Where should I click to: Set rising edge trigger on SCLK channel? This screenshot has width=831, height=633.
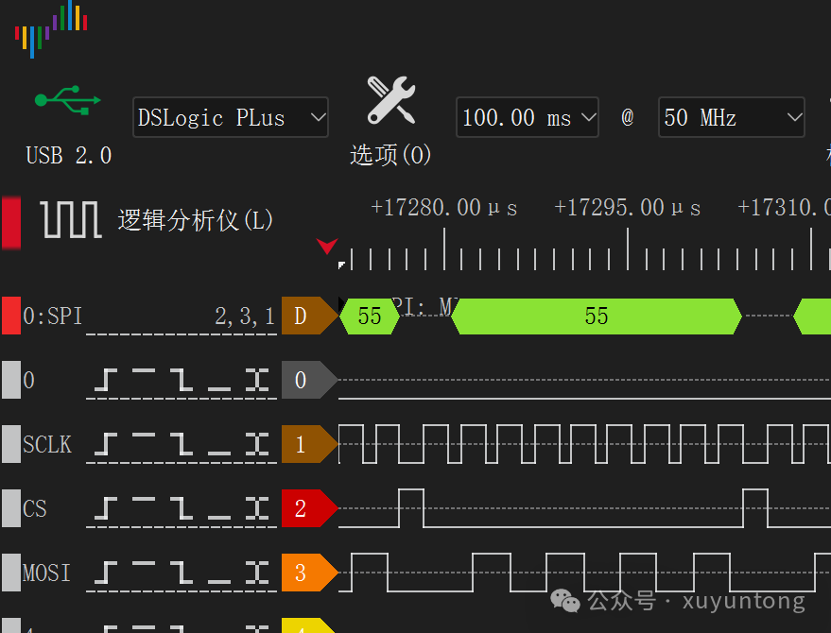(106, 444)
